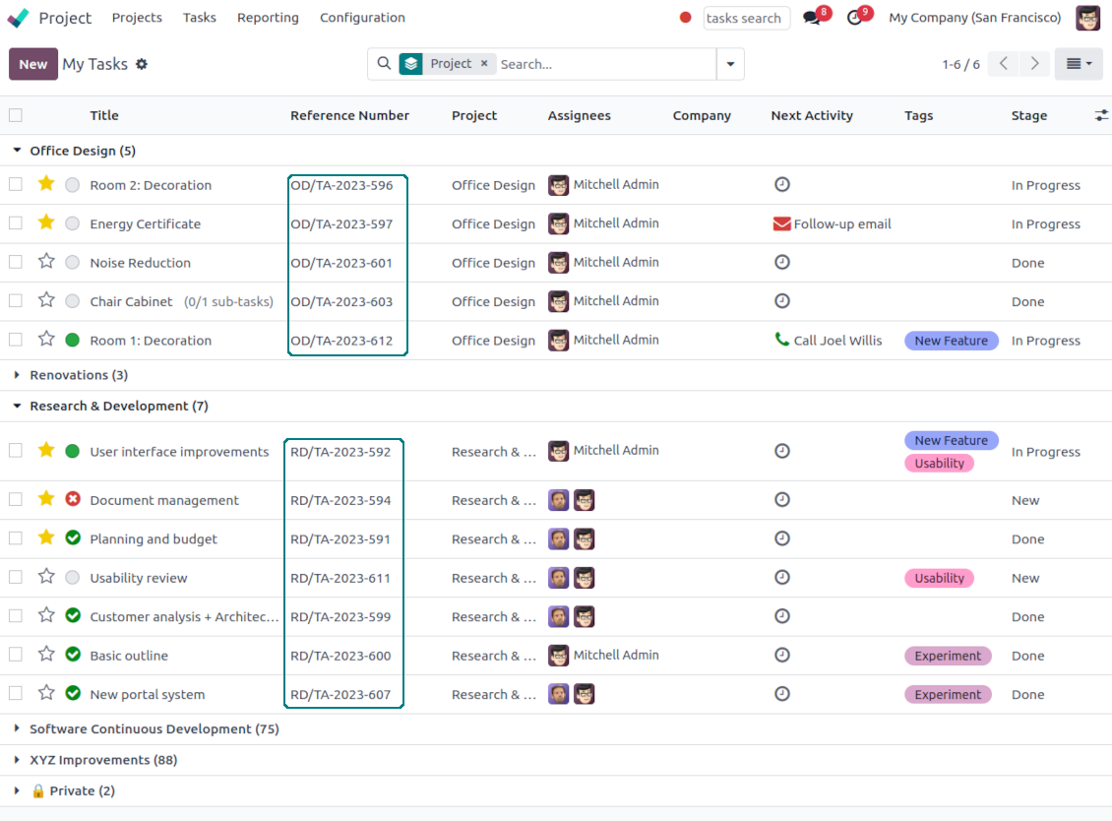Click the New button
Viewport: 1112px width, 821px height.
click(x=32, y=64)
